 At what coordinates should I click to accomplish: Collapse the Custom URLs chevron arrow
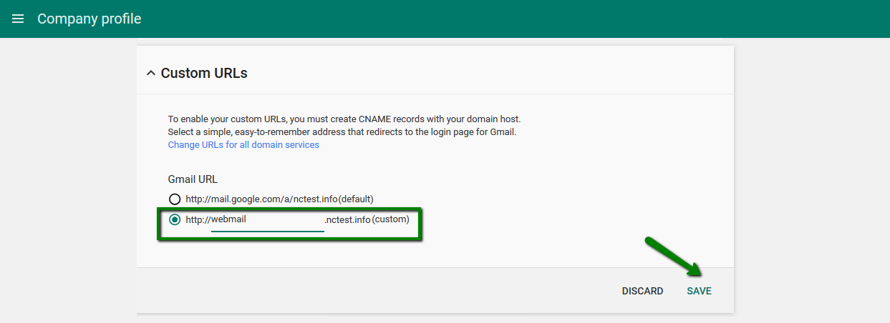point(150,73)
